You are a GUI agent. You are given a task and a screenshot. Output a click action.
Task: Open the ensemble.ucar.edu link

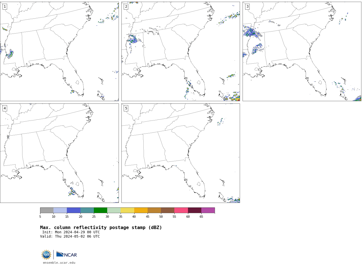(x=59, y=263)
